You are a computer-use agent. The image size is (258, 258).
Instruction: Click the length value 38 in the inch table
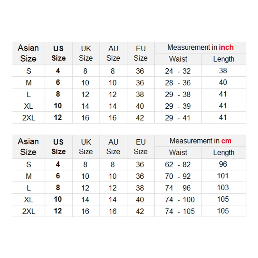(x=223, y=71)
